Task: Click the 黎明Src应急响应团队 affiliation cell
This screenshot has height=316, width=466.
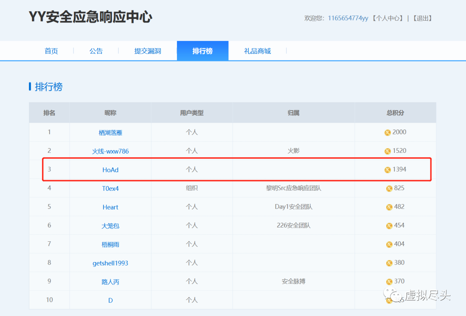Action: [293, 188]
